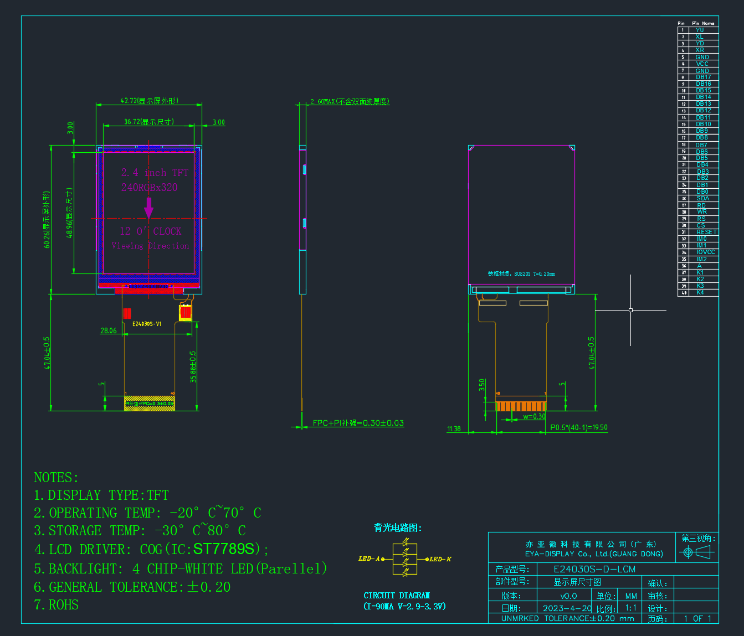This screenshot has height=636, width=744.
Task: Select the 7.ROHS note
Action: coord(57,605)
